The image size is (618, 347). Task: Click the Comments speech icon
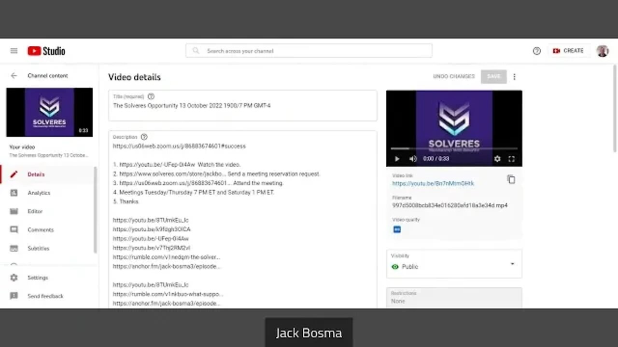click(14, 230)
